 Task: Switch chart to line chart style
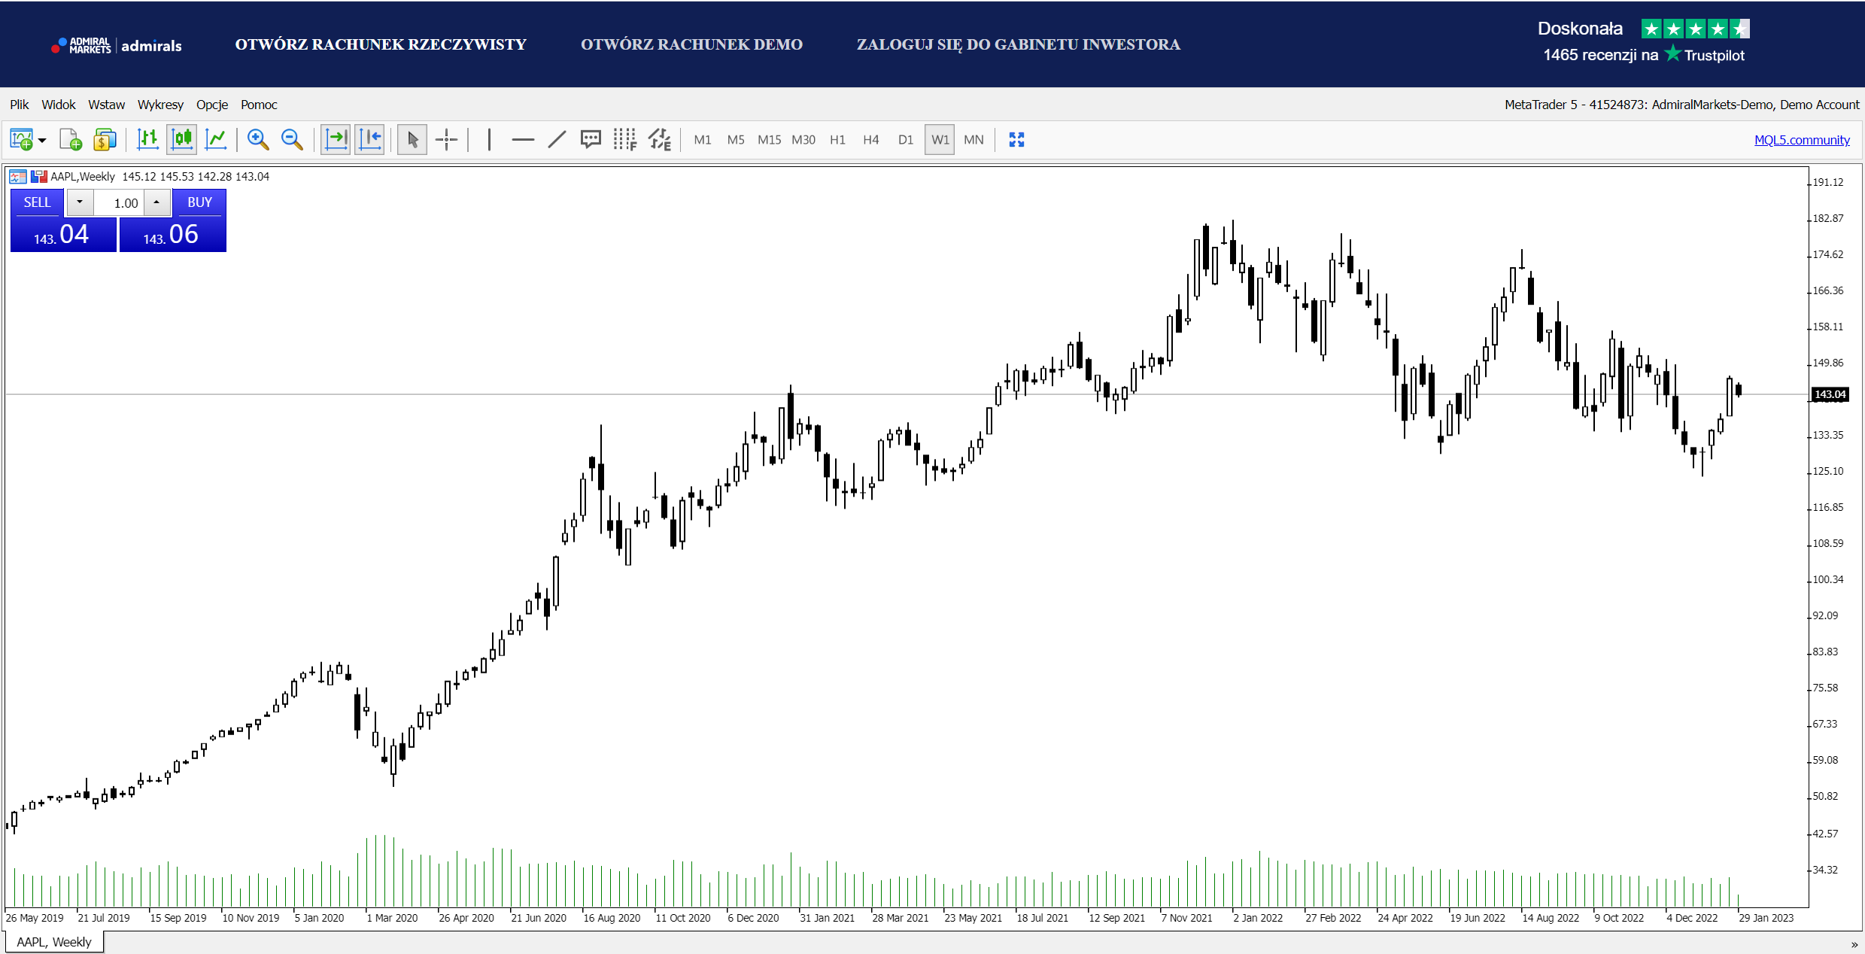(216, 140)
